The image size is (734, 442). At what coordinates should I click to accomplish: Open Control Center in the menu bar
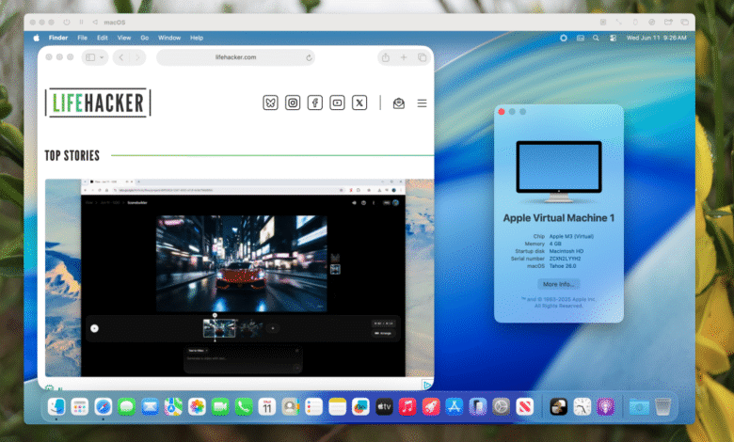point(613,38)
